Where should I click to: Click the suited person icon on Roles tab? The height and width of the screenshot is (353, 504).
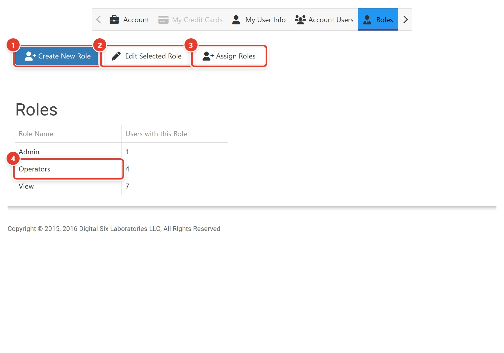(x=367, y=20)
